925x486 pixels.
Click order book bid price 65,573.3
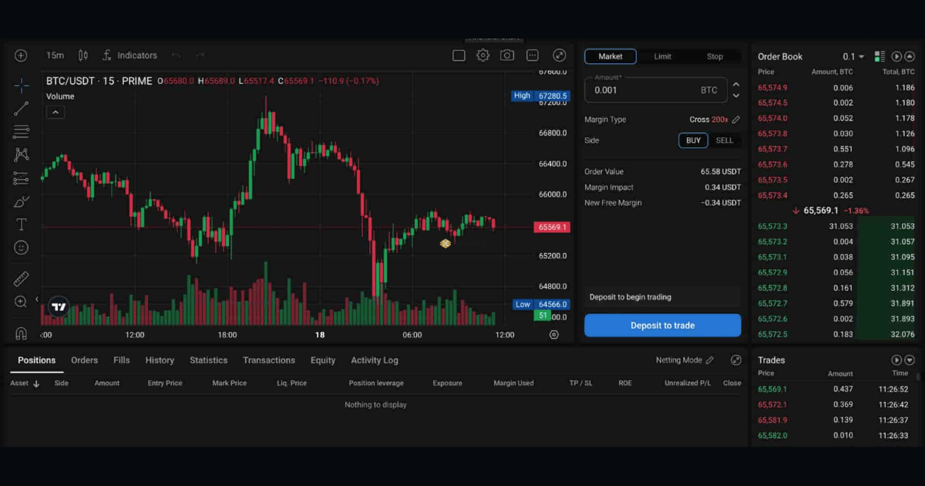click(772, 226)
